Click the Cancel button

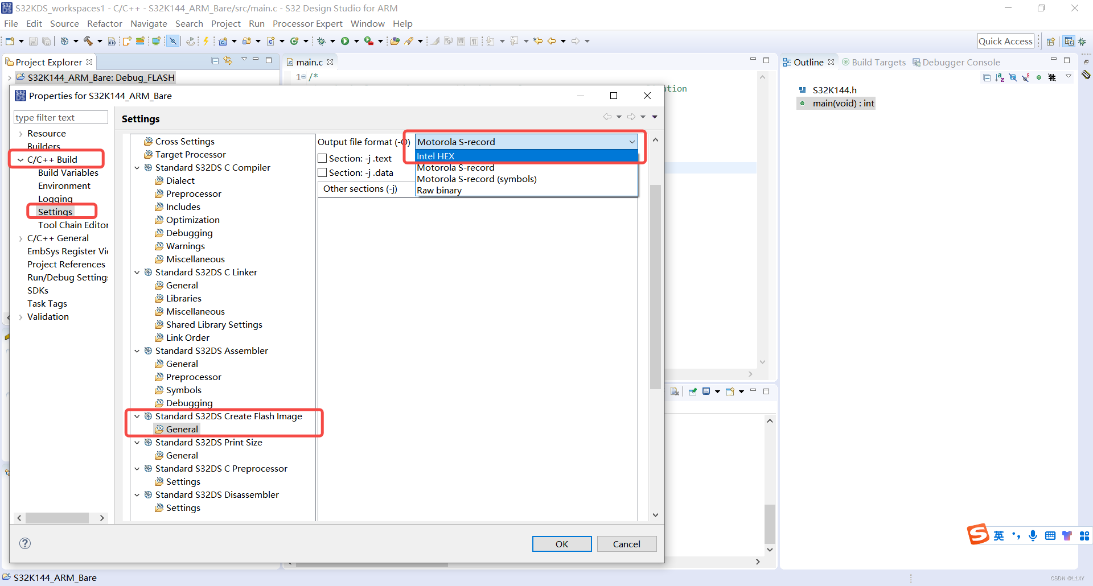click(x=627, y=544)
